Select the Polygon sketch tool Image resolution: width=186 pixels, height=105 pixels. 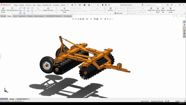coord(24,13)
